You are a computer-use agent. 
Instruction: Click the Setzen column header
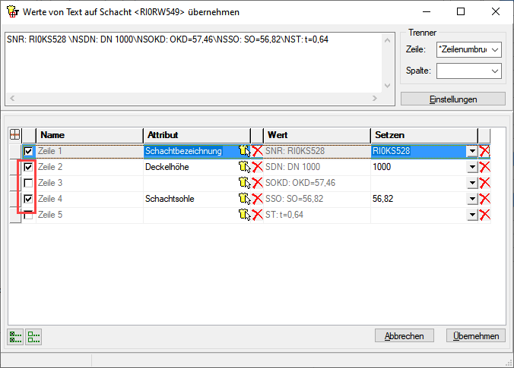tap(423, 134)
